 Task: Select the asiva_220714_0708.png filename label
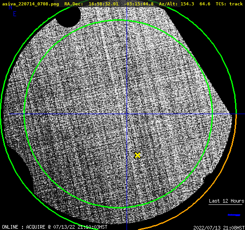[x=31, y=4]
